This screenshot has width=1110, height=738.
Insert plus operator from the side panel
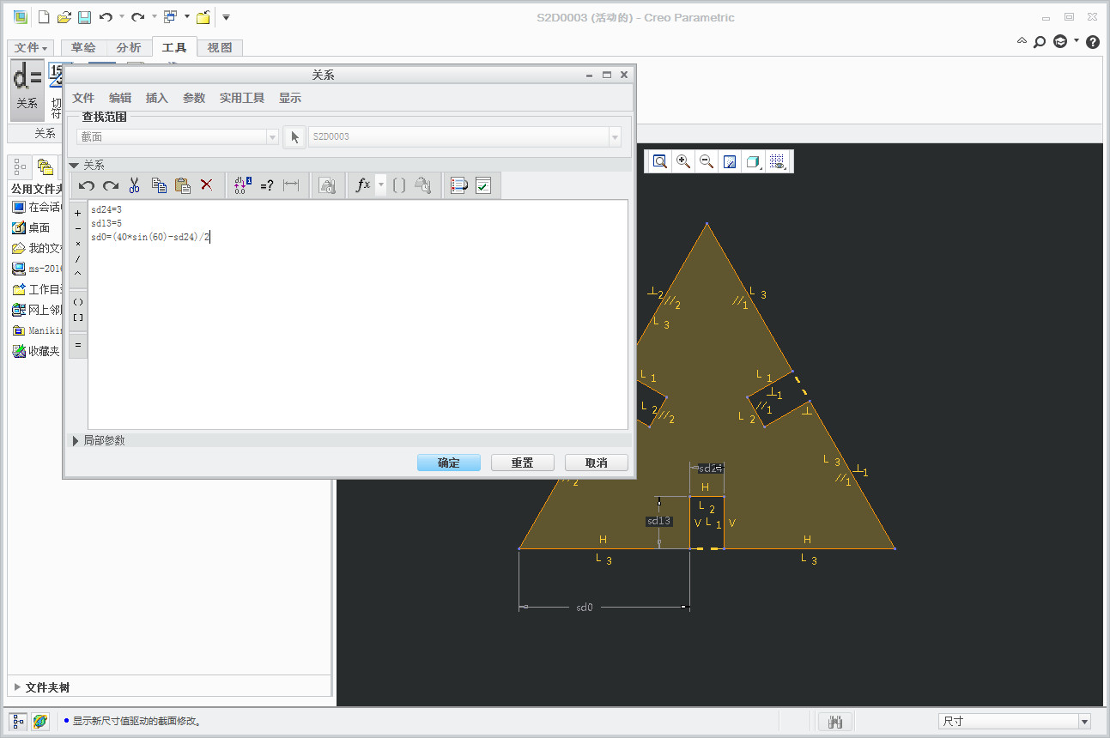(78, 212)
